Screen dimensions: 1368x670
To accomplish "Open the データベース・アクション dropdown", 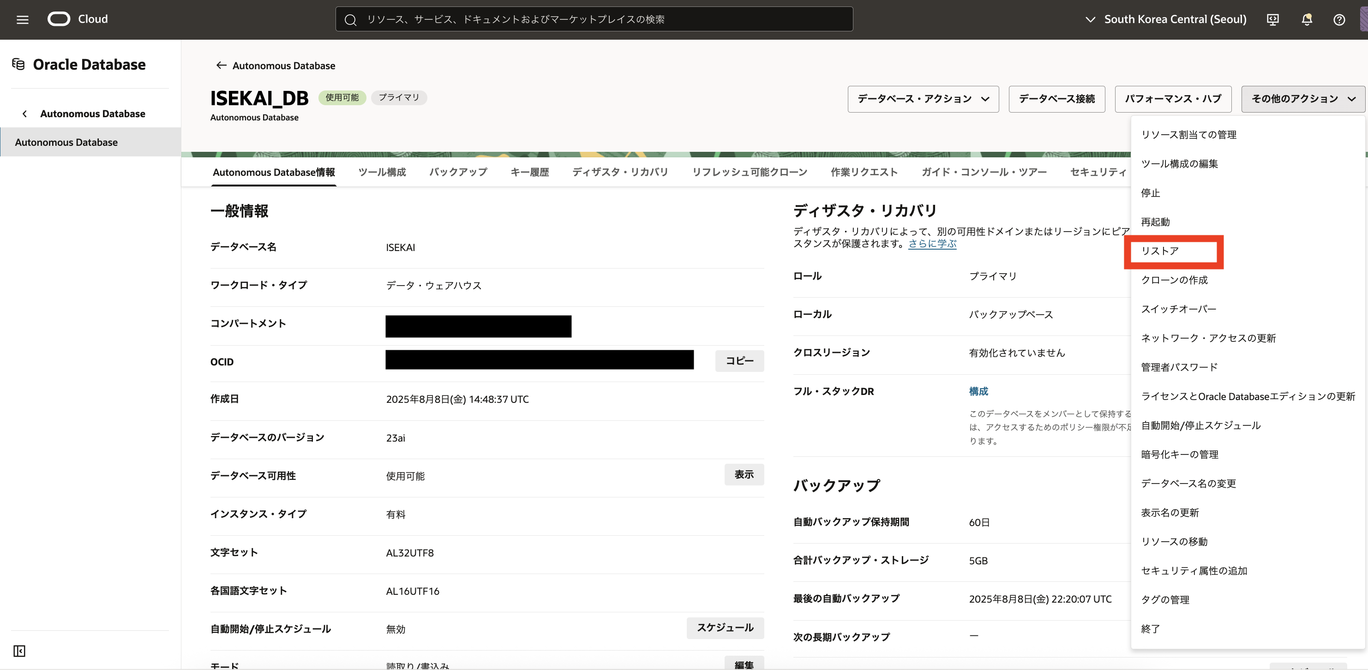I will click(923, 99).
